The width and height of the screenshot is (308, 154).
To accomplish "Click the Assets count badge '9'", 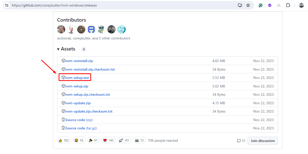I will coord(84,49).
